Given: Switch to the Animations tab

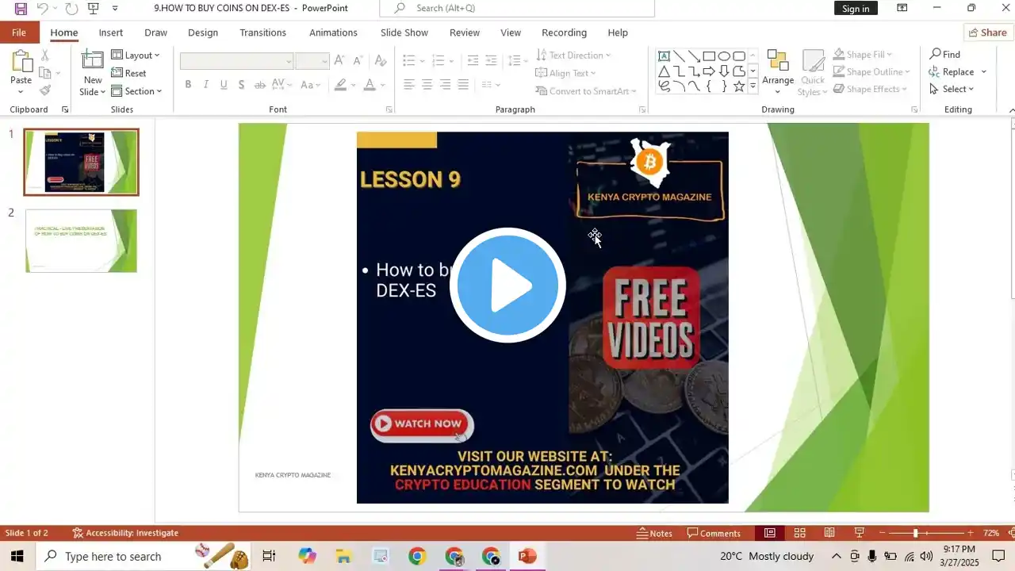Looking at the screenshot, I should tap(333, 33).
